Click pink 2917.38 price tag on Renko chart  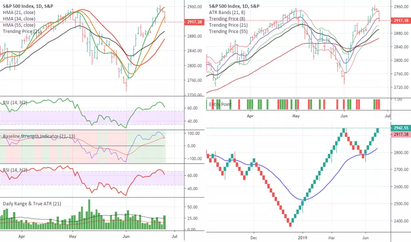(x=401, y=134)
